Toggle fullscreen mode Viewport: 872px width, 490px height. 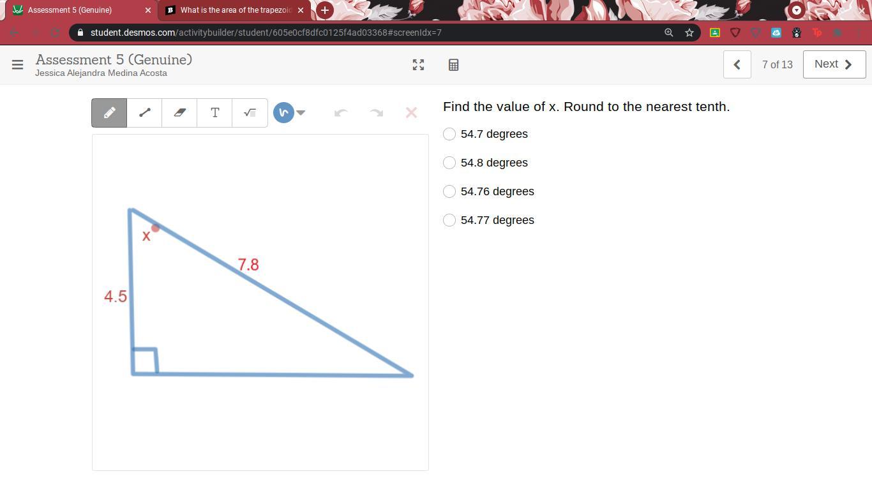click(x=418, y=64)
